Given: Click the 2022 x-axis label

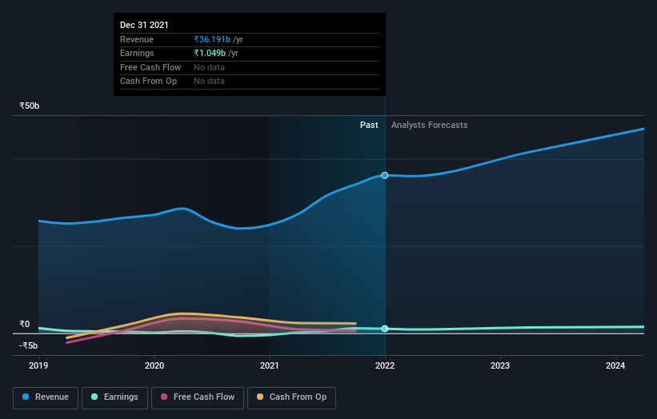Looking at the screenshot, I should click(x=385, y=365).
